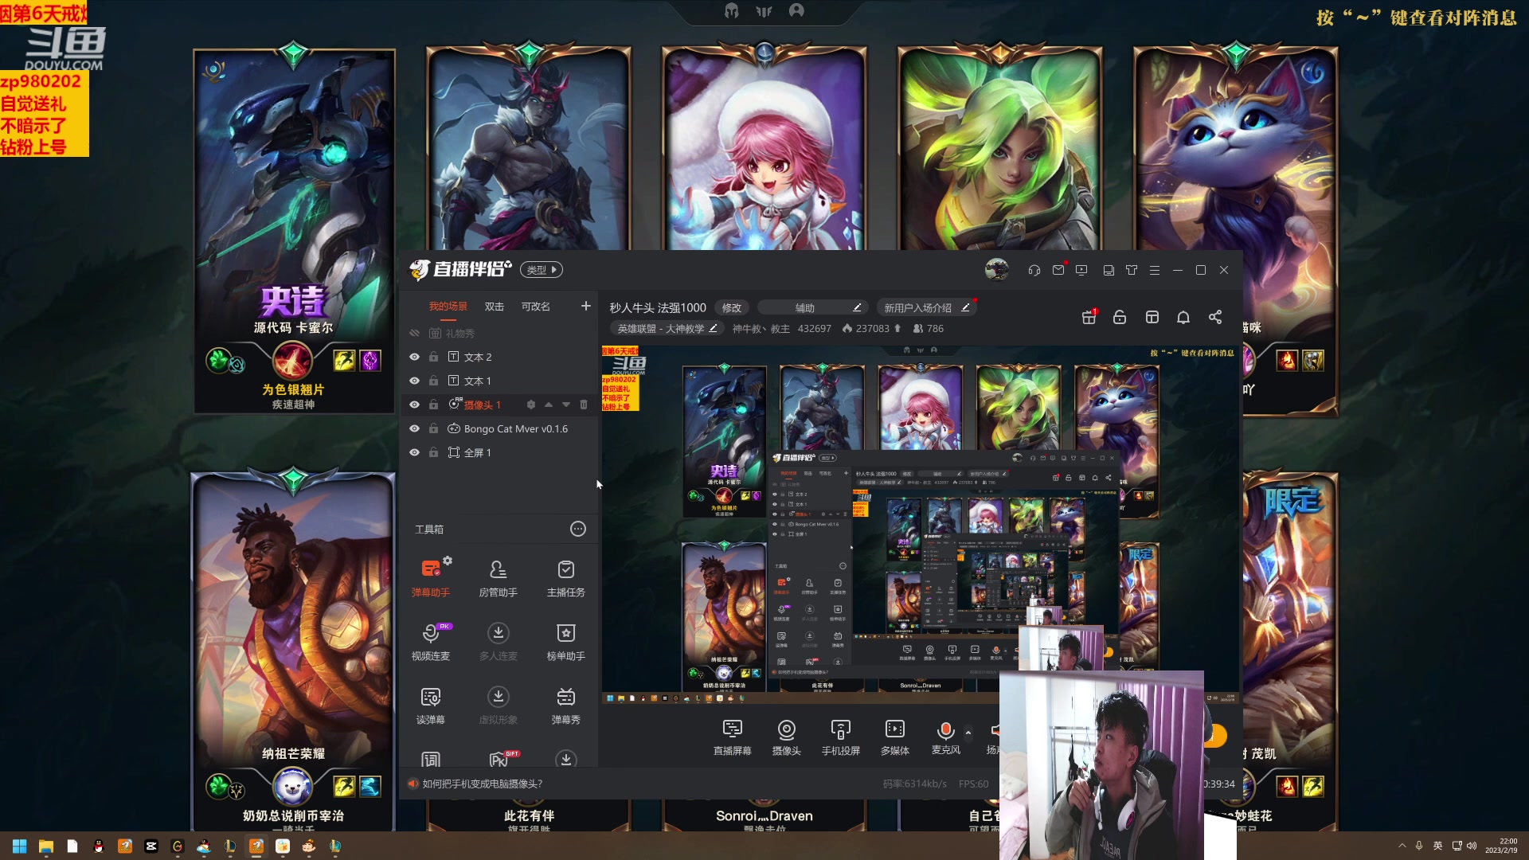Open the share icon in header
1529x860 pixels.
click(x=1215, y=317)
